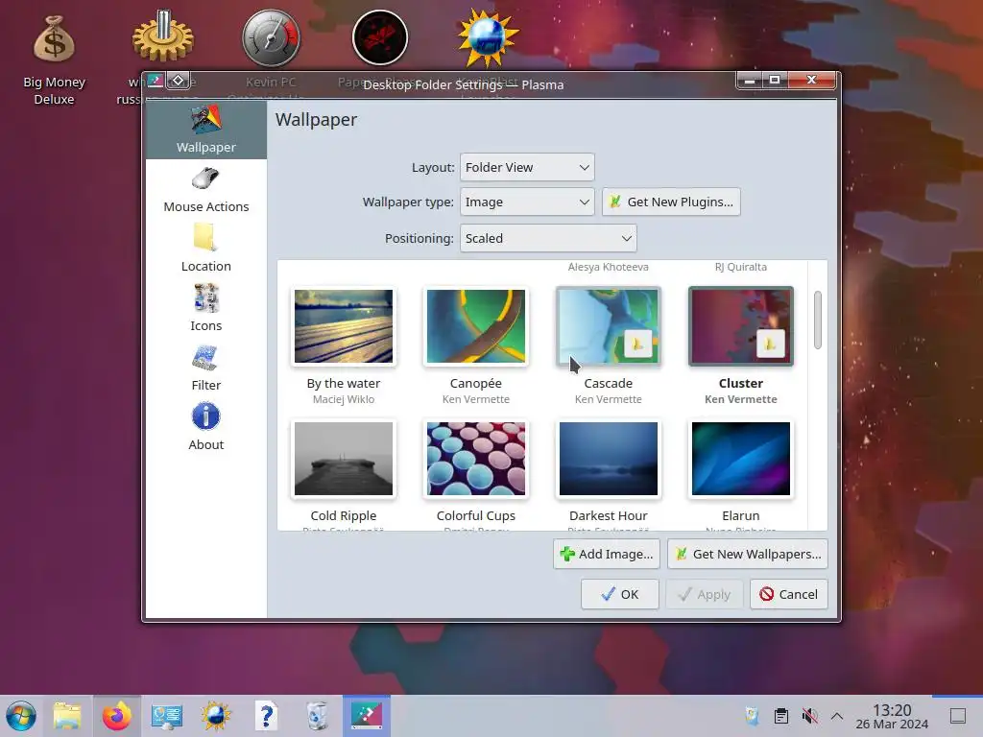Open the Filter section
This screenshot has width=983, height=737.
205,368
